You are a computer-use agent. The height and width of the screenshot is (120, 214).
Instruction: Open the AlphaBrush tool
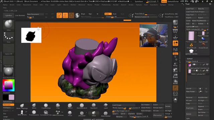203,40
